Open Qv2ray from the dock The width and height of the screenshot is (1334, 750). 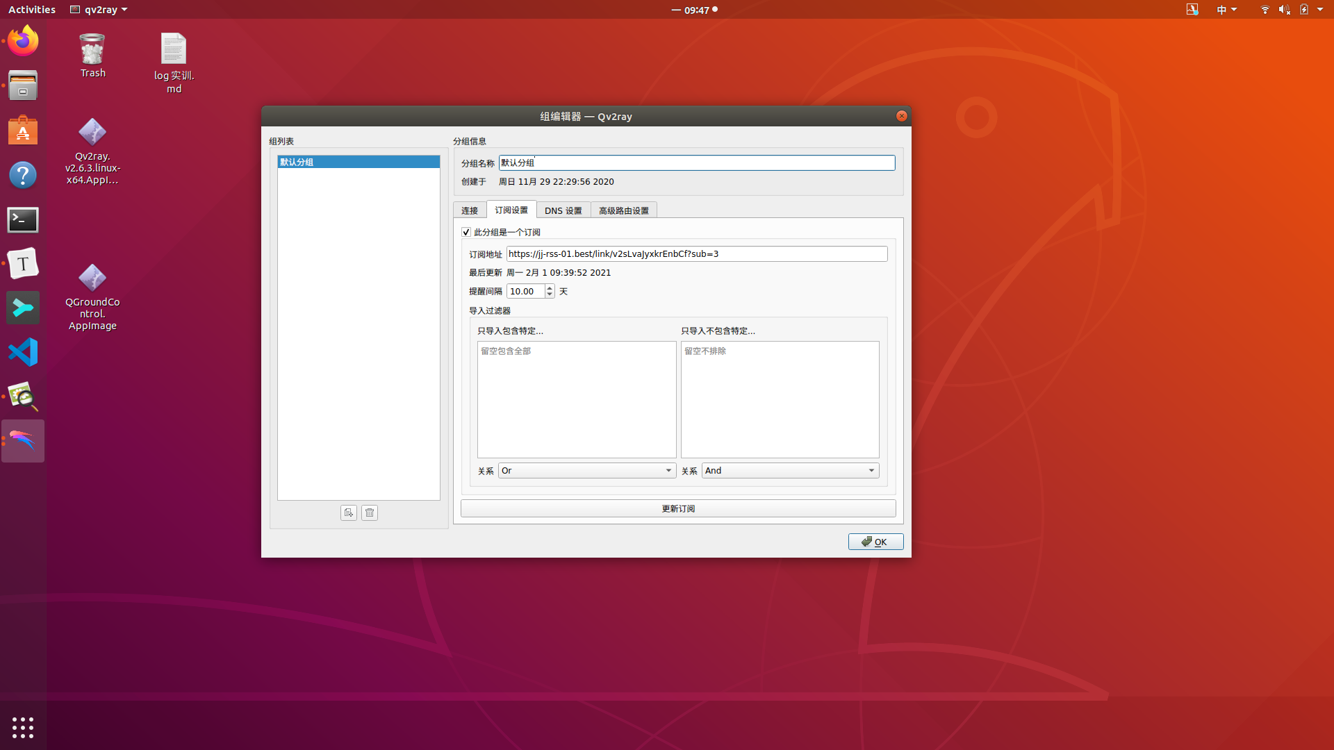coord(23,441)
